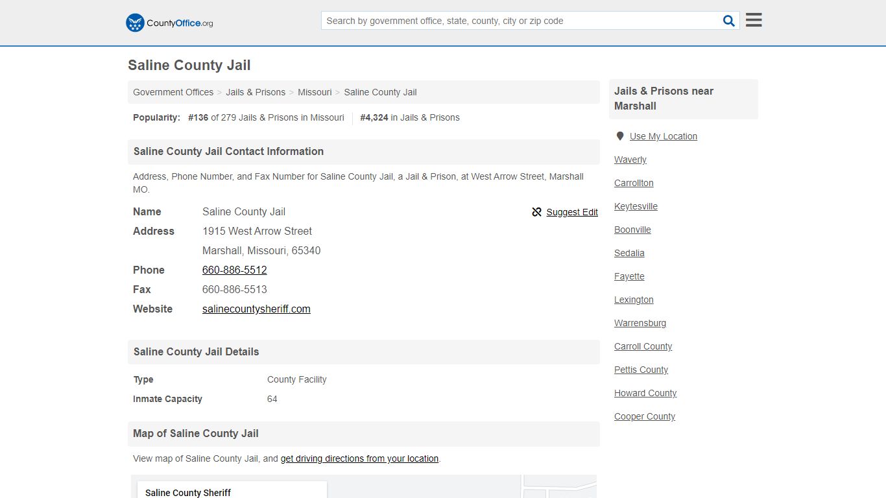Screen dimensions: 886x498
Task: Select Marshall, Missouri, 65340 text
Action: coord(261,250)
